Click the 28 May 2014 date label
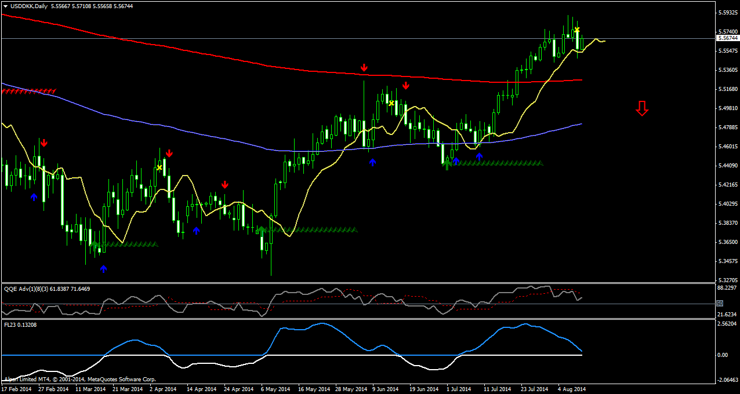The height and width of the screenshot is (394, 740). point(350,389)
